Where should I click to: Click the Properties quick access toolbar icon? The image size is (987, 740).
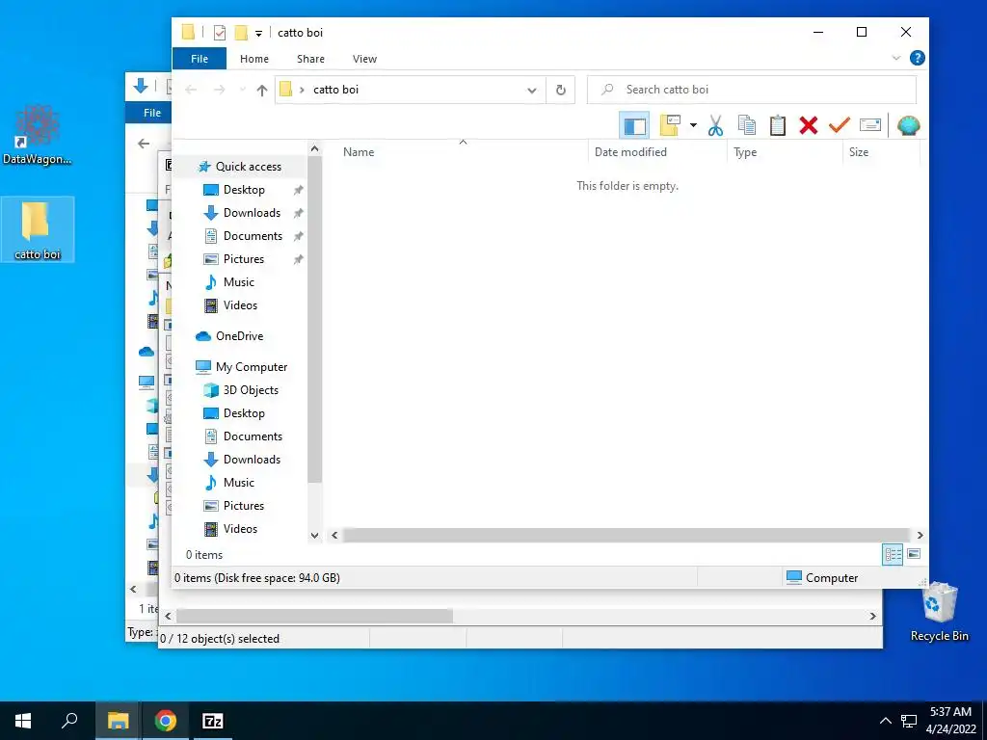coord(219,33)
